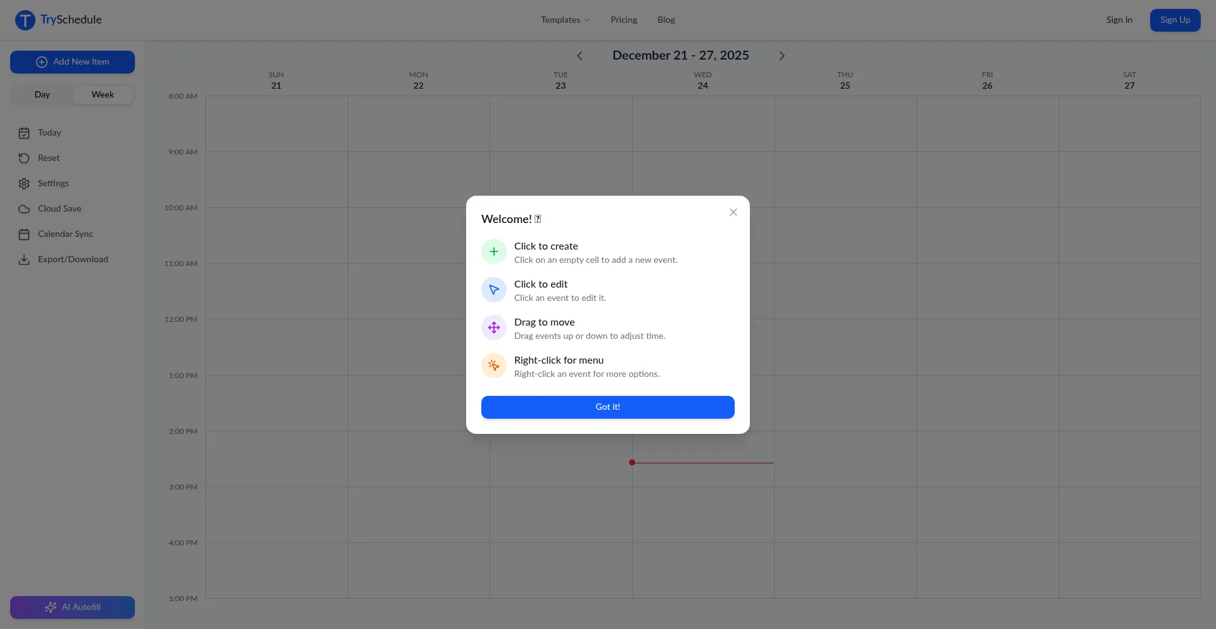
Task: Click the Add New Item button
Action: 72,61
